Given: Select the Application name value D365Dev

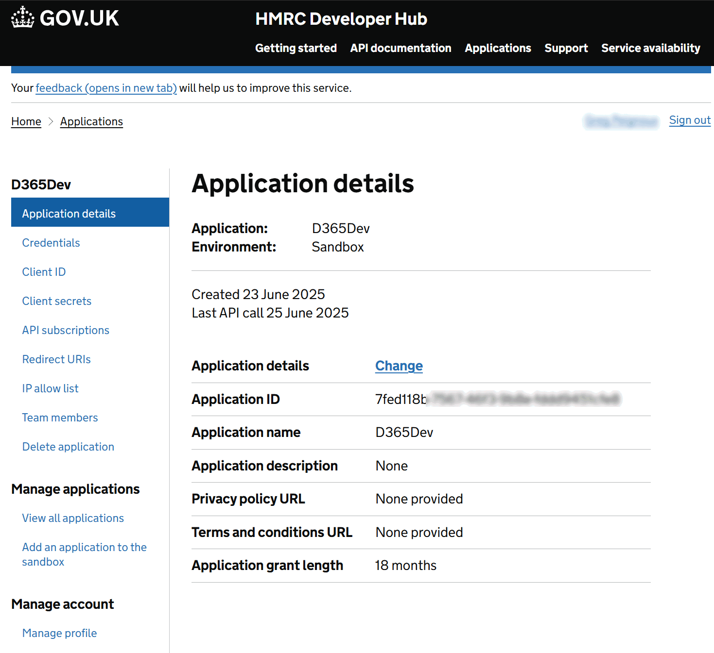Looking at the screenshot, I should (404, 433).
